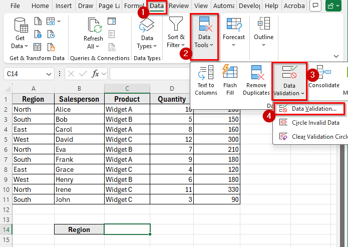Switch to the Help tab
348x247 pixels.
click(272, 6)
